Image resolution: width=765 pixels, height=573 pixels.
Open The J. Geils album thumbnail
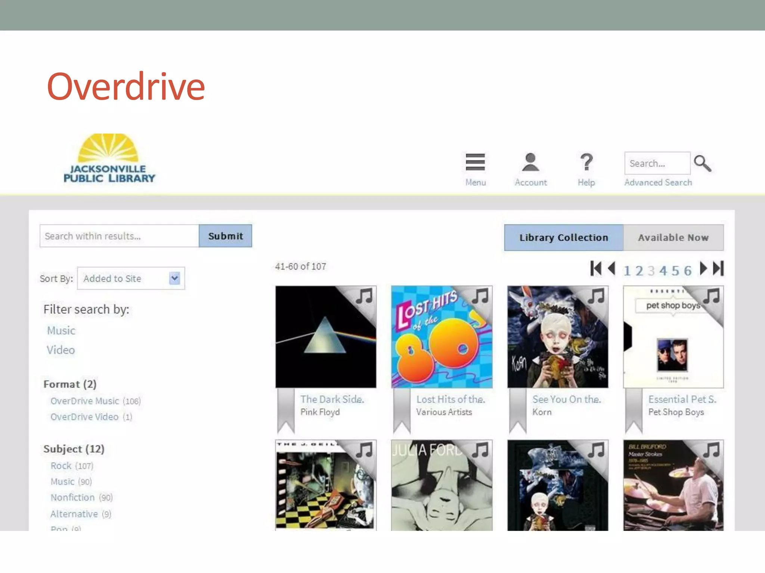click(326, 485)
